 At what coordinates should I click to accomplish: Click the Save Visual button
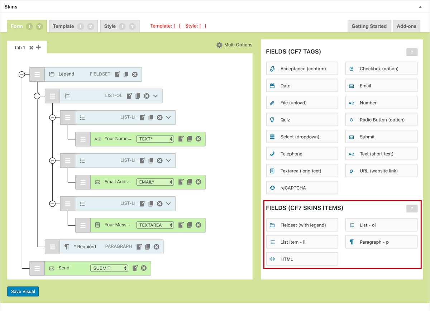click(23, 291)
